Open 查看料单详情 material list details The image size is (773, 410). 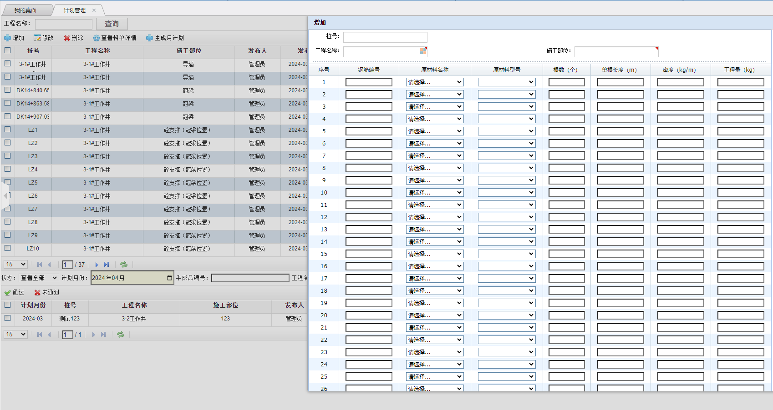click(x=115, y=38)
